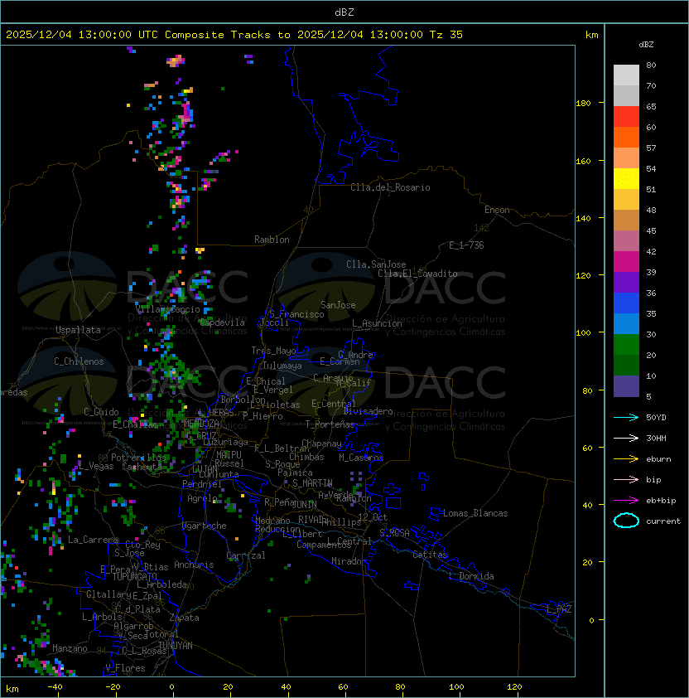
Task: Select the 'eburn' legend label
Action: coord(658,459)
